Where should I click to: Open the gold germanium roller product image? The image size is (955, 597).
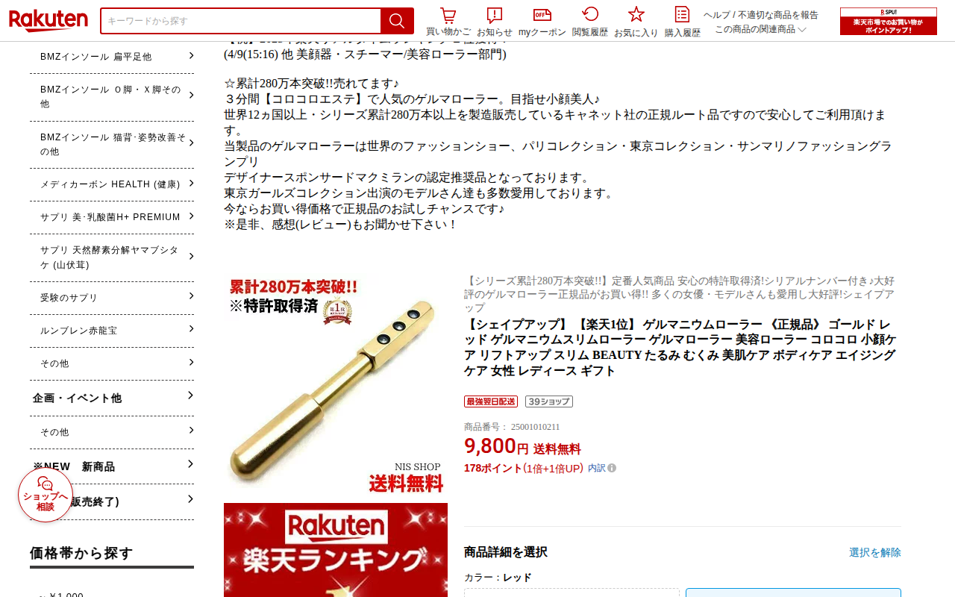(x=336, y=384)
